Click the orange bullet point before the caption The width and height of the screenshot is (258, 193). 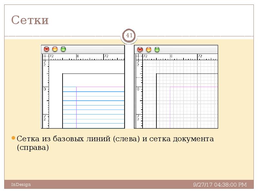click(13, 138)
